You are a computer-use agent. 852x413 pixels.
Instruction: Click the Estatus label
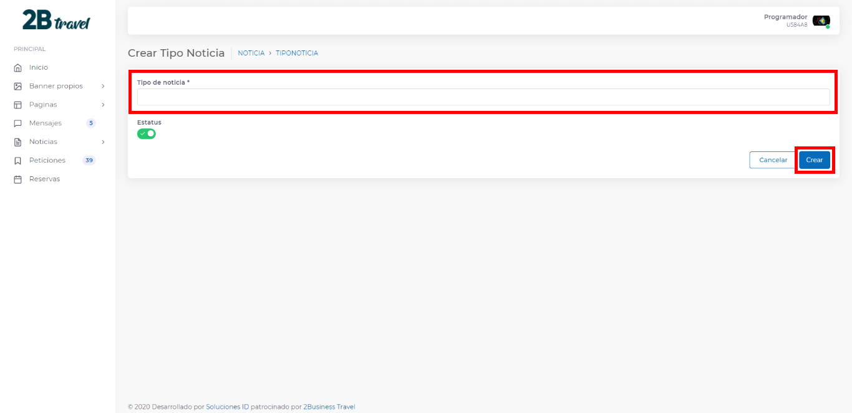149,123
